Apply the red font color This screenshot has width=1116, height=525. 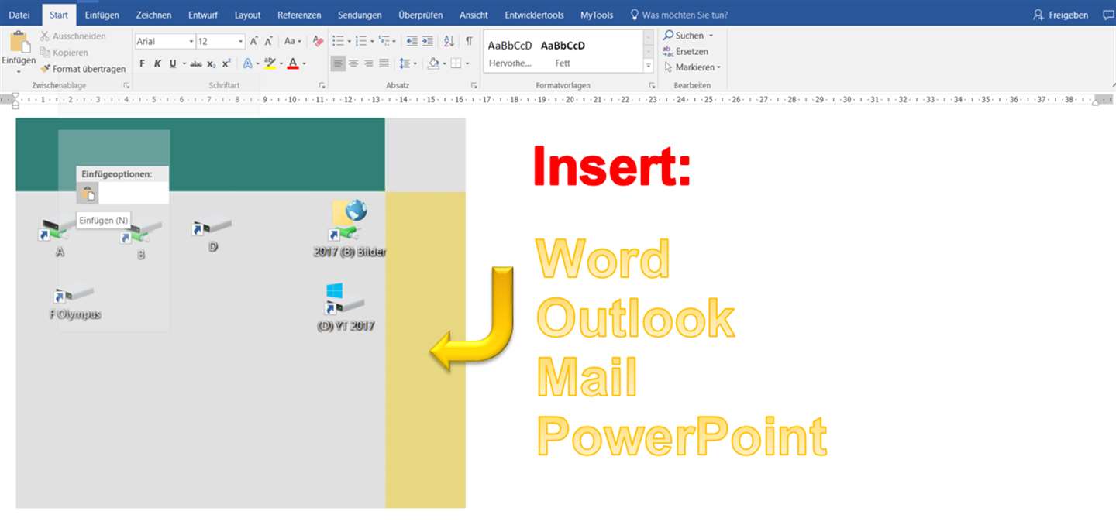[x=293, y=63]
